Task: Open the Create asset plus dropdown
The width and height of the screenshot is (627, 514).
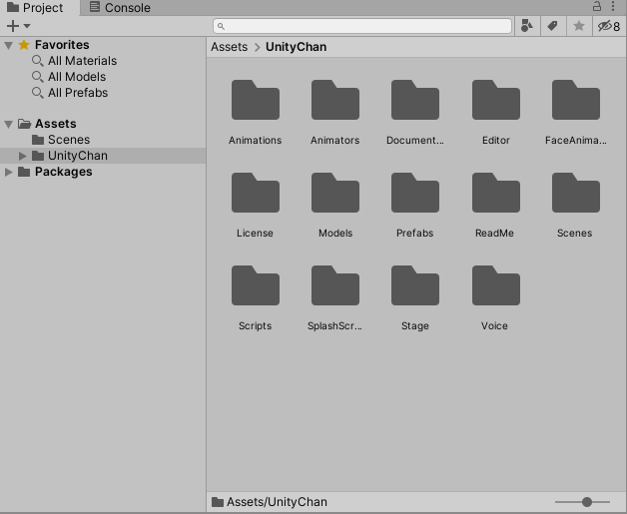Action: tap(18, 26)
